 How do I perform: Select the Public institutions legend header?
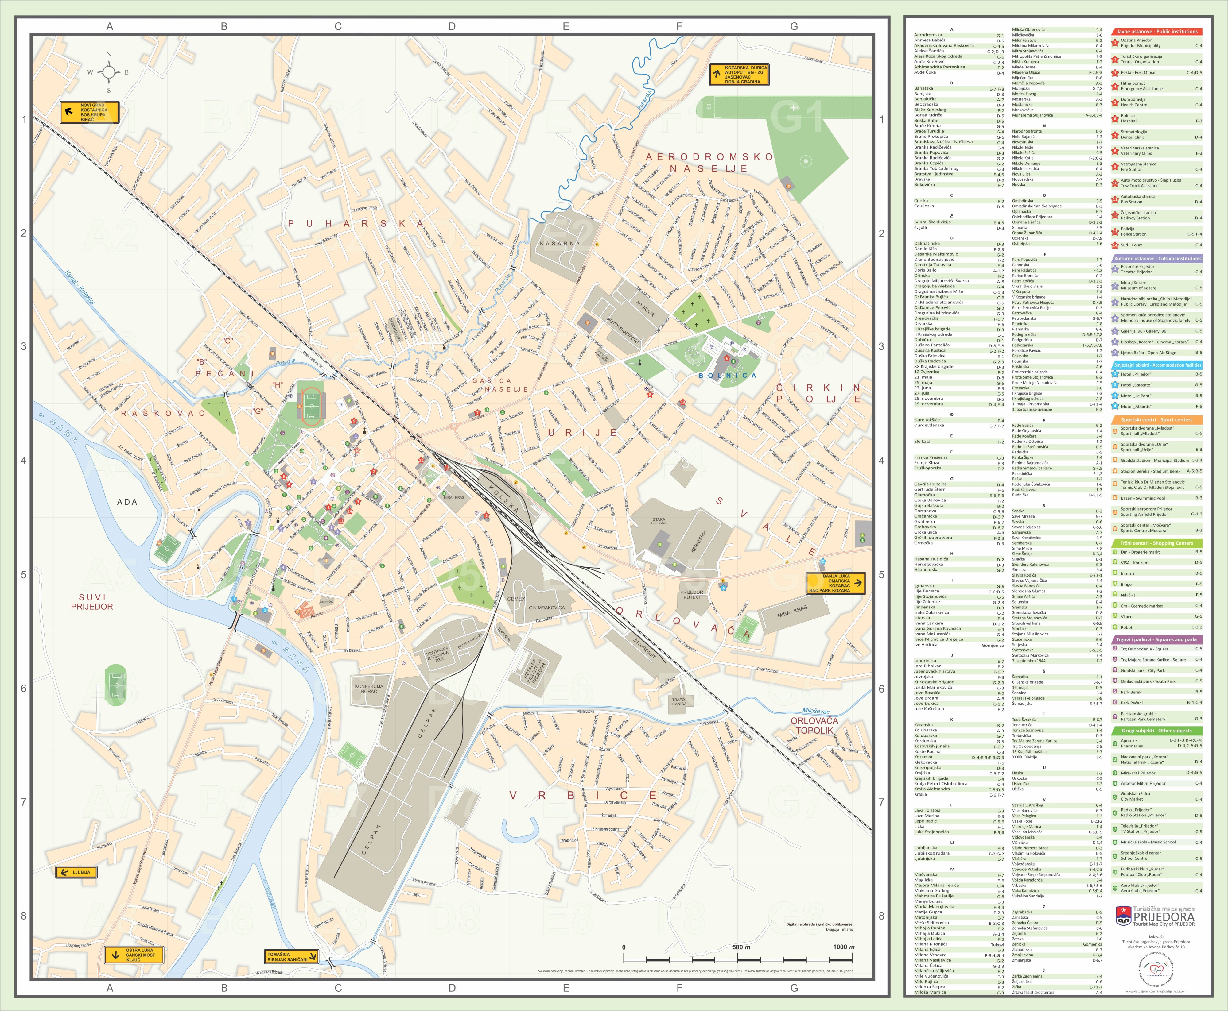(x=1156, y=31)
